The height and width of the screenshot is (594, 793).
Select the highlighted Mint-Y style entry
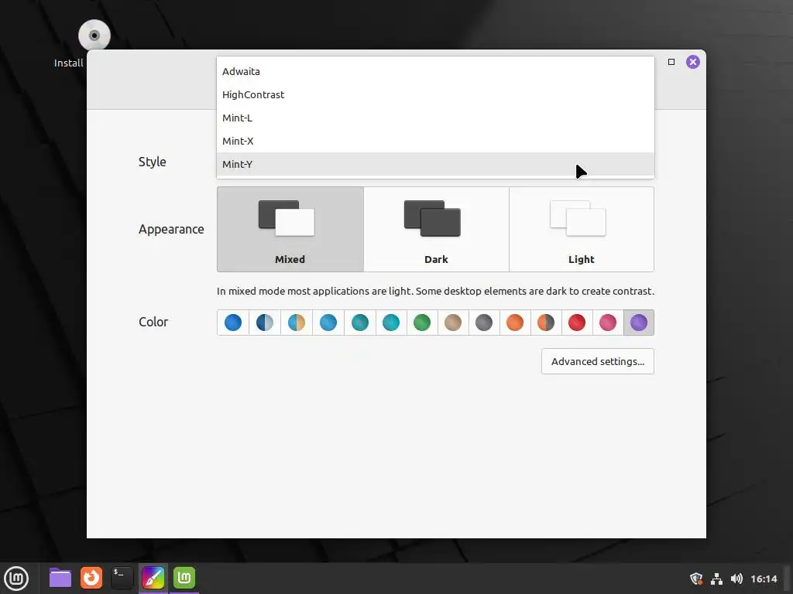point(435,164)
